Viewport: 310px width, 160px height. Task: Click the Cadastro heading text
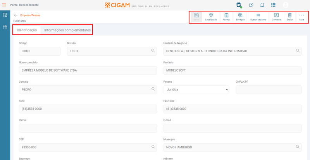pyautogui.click(x=20, y=21)
